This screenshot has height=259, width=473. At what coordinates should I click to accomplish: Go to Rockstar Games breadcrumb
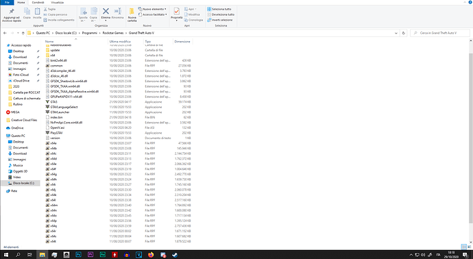[113, 33]
